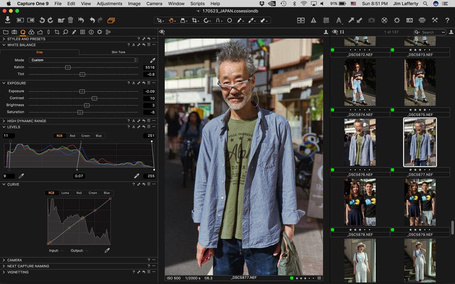Screen dimensions: 455x284
Task: Click the Kelvin value field 5516
Action: click(x=150, y=67)
